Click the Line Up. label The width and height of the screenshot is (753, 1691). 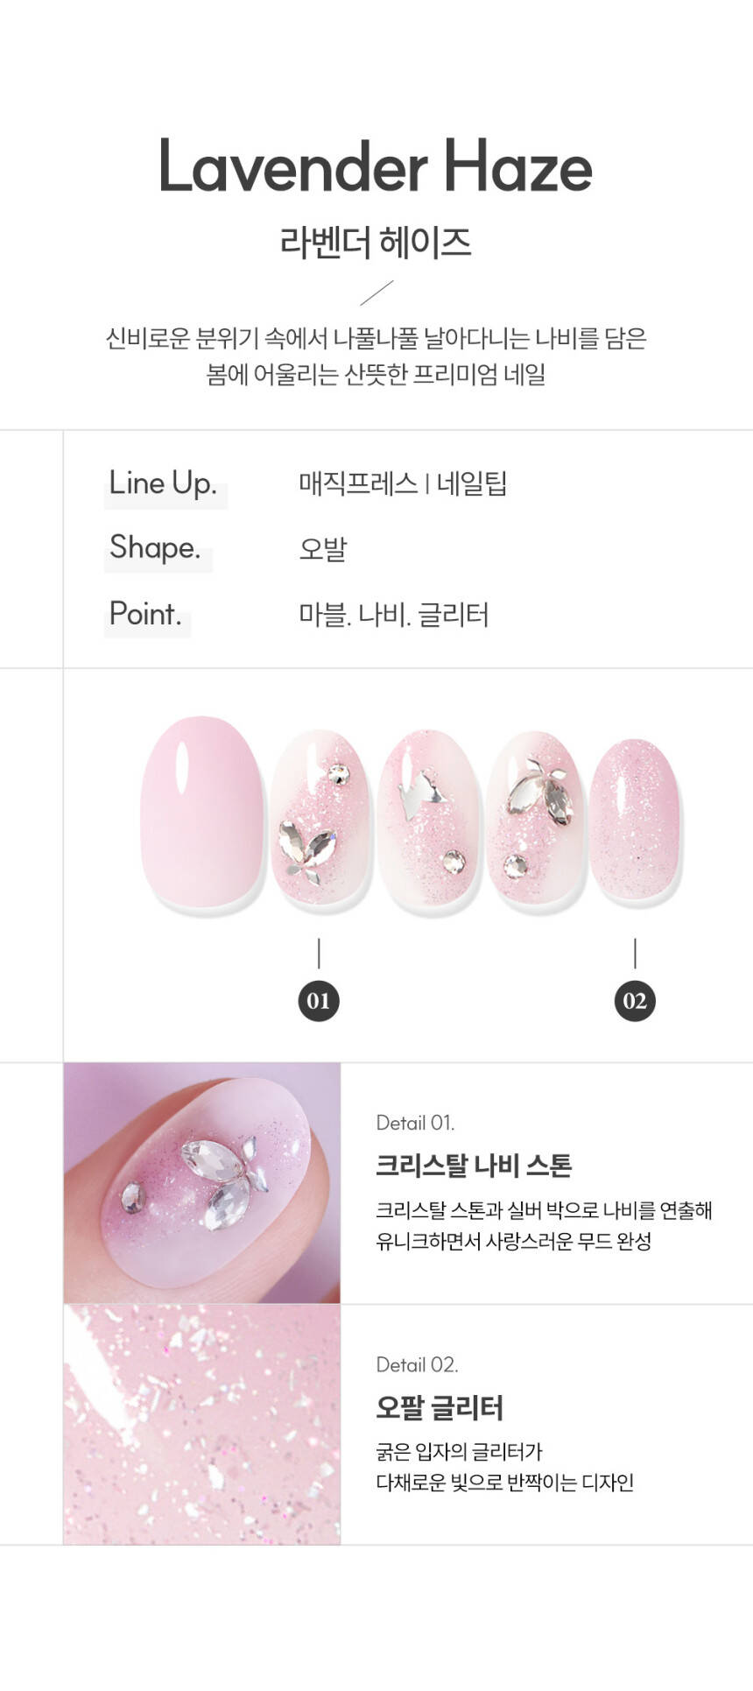click(x=163, y=483)
